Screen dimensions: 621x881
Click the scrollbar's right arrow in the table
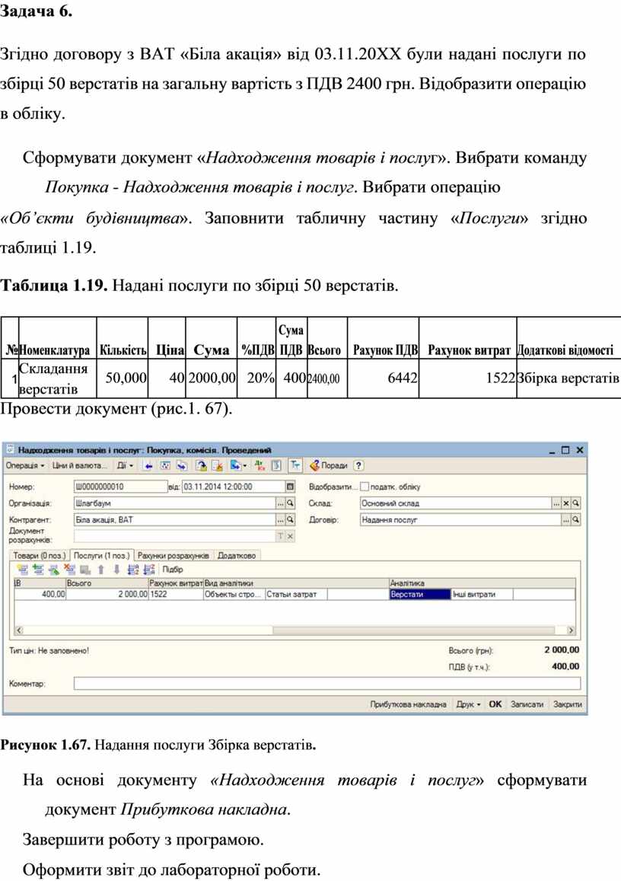(571, 630)
